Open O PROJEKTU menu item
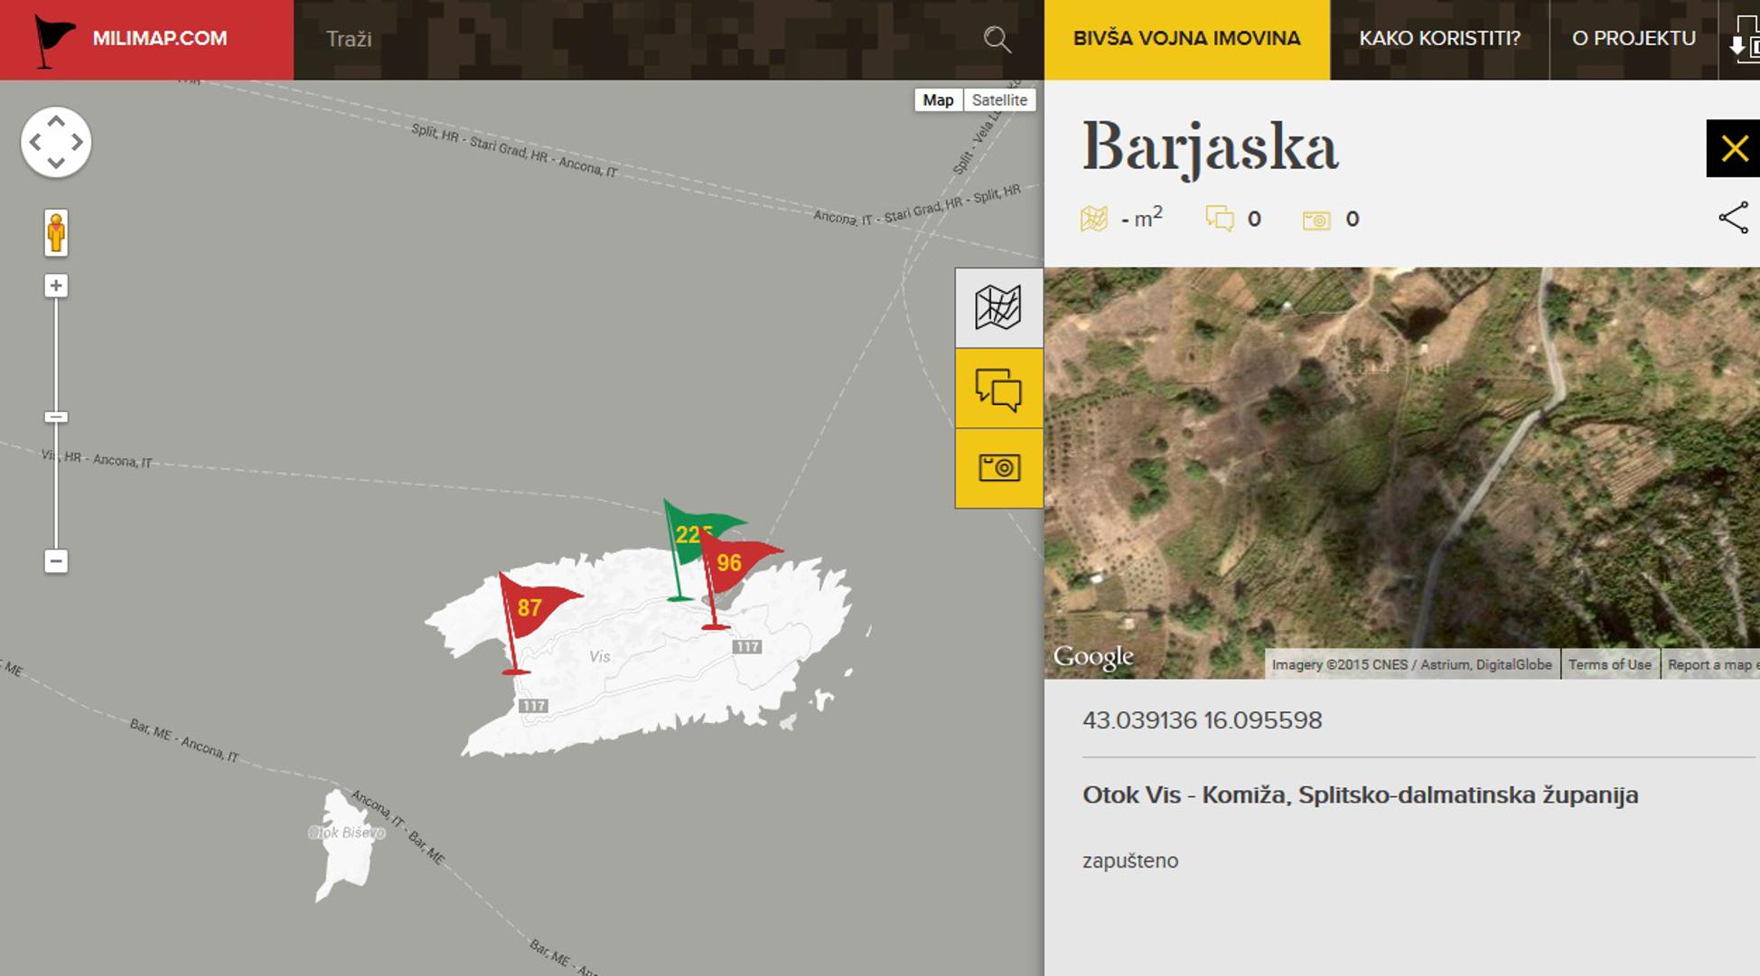This screenshot has height=976, width=1760. click(x=1633, y=39)
